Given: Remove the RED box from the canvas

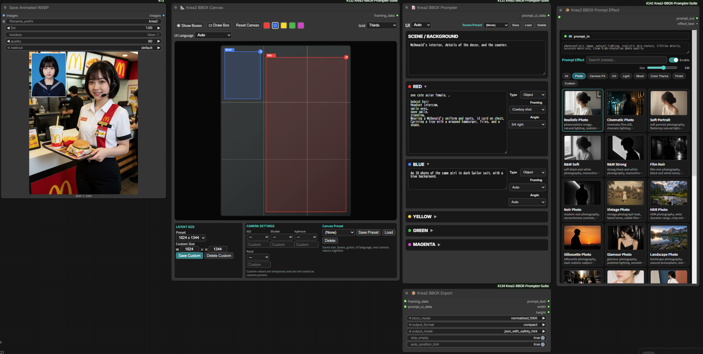Looking at the screenshot, I should point(346,57).
